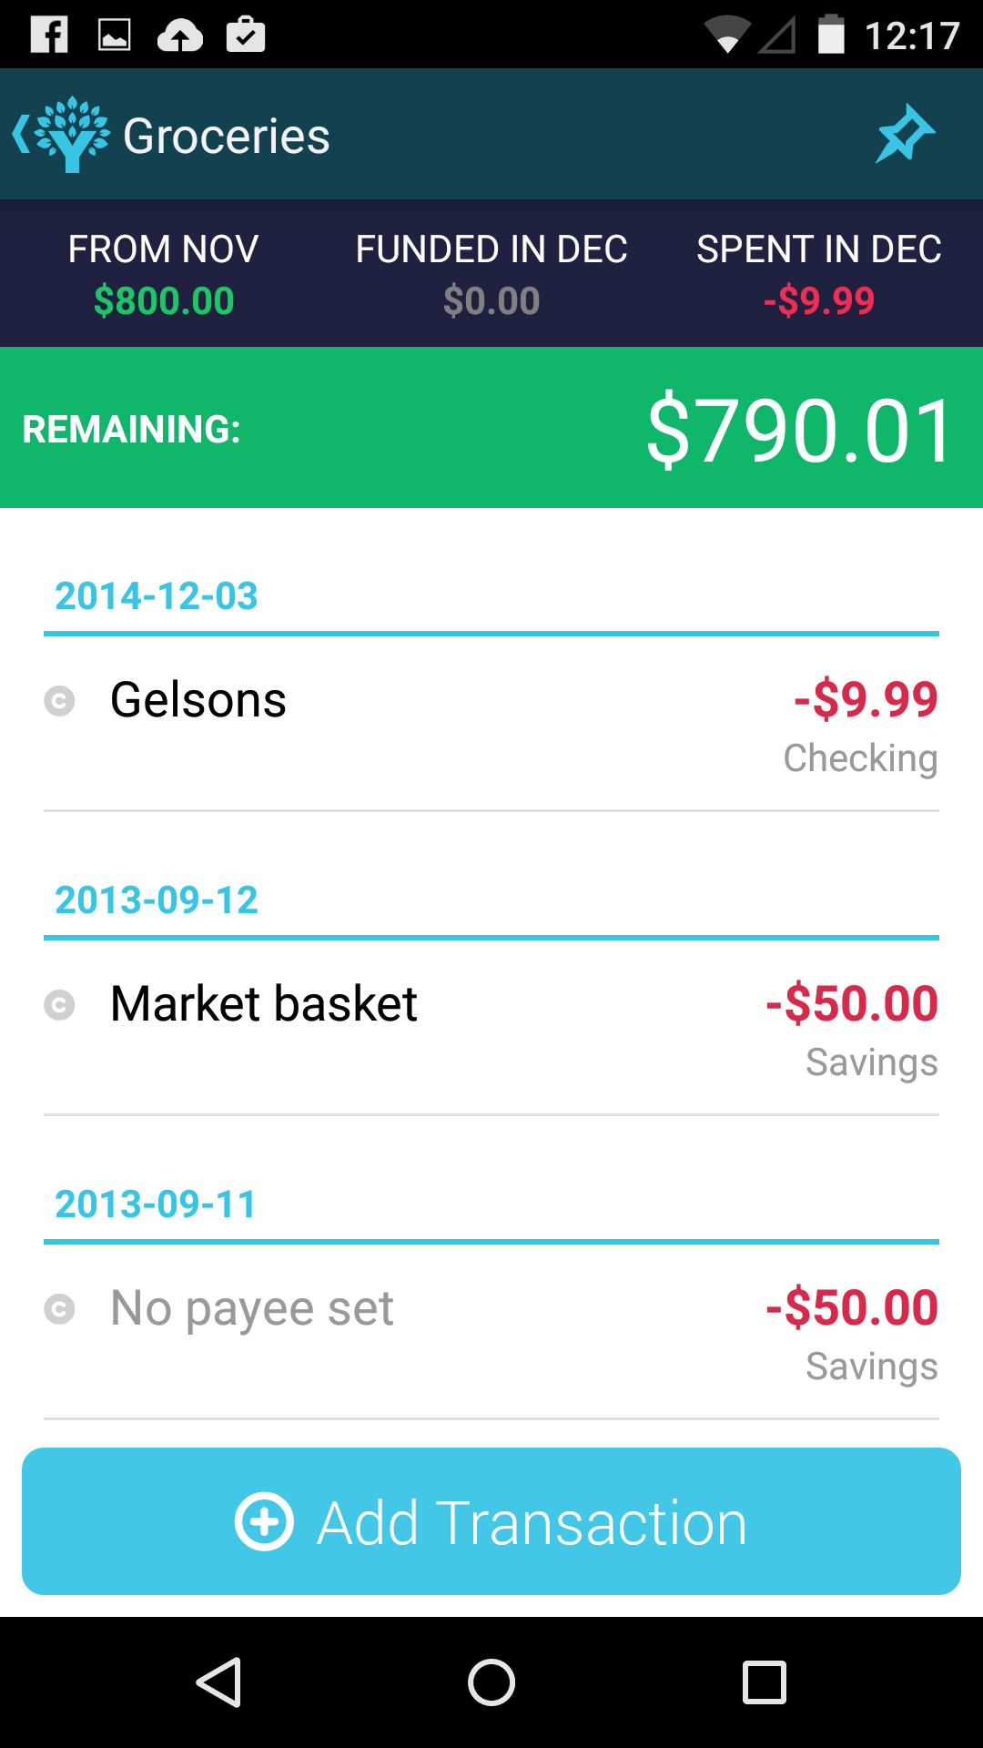Select the FROM NOV $800.00 summary
Screen dimensions: 983x1748
(x=164, y=274)
